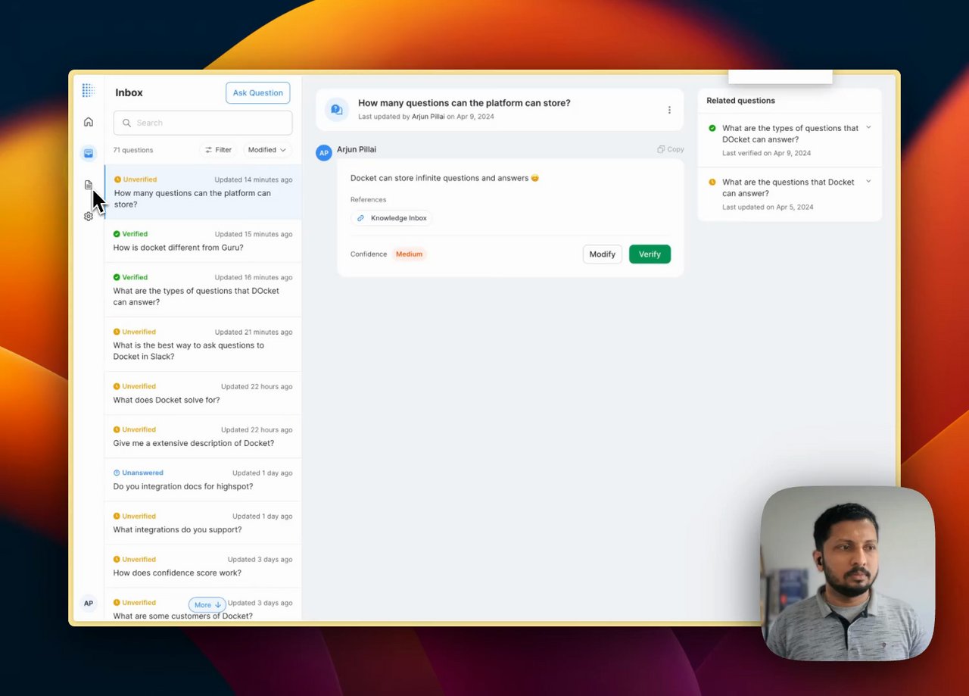Click the Related questions heading

(740, 100)
